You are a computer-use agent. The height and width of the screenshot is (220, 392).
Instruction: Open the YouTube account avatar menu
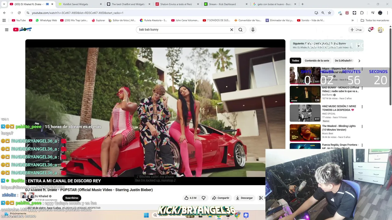(380, 30)
